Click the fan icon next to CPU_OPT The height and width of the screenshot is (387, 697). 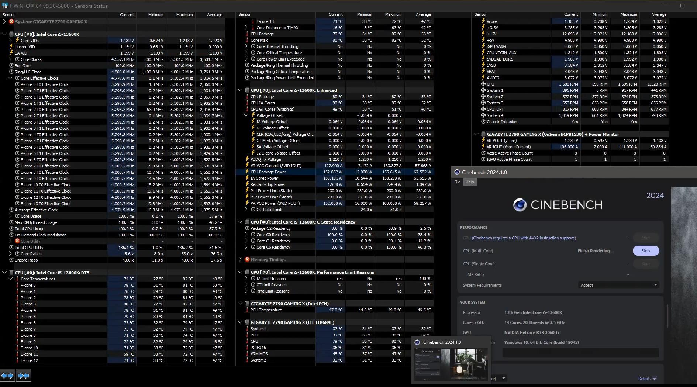tap(483, 109)
